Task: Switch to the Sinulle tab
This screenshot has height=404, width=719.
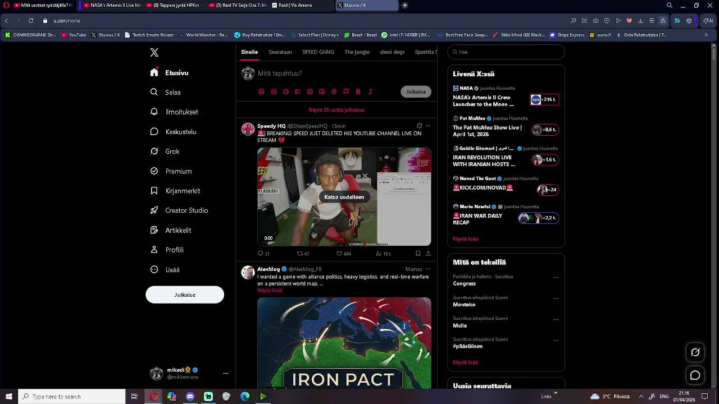Action: tap(249, 52)
